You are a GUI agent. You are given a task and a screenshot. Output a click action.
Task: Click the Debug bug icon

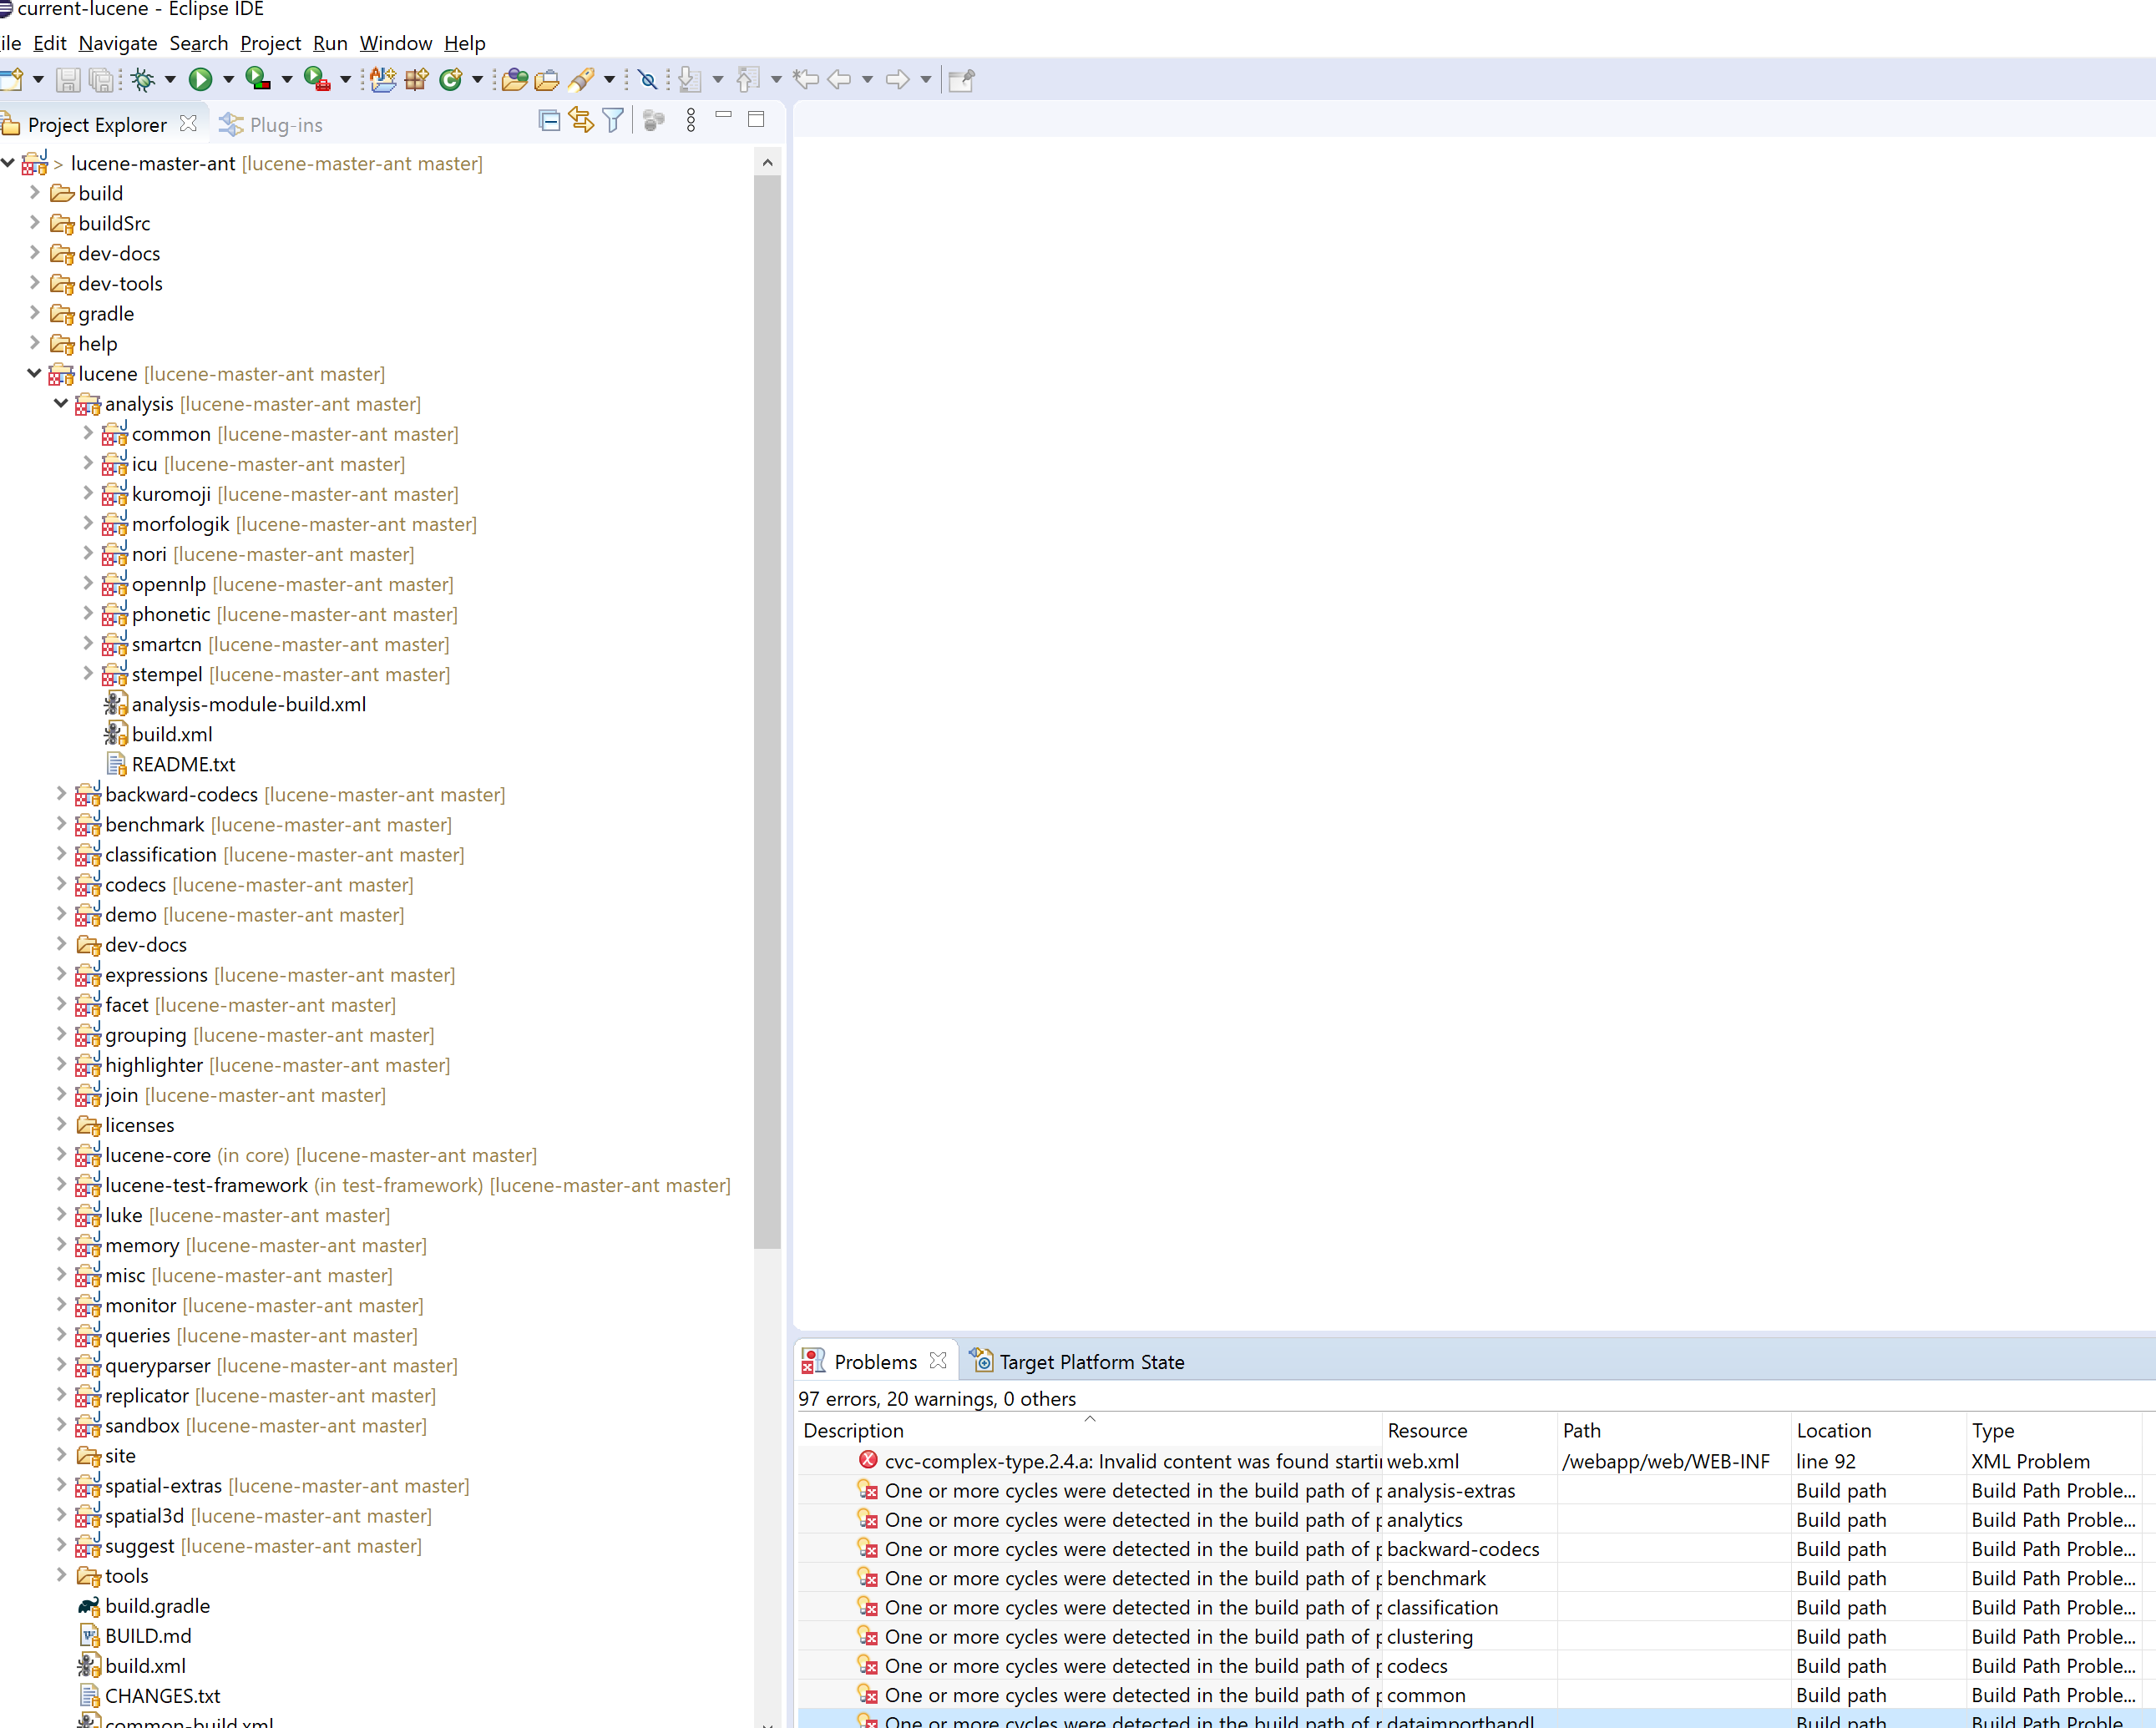143,80
